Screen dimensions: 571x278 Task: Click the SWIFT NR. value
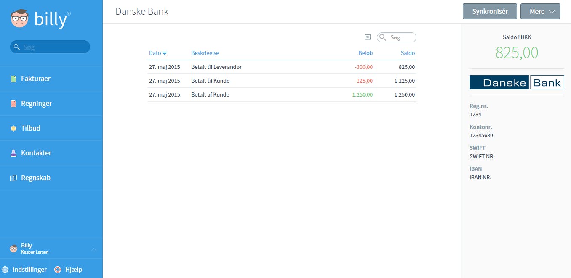click(482, 156)
